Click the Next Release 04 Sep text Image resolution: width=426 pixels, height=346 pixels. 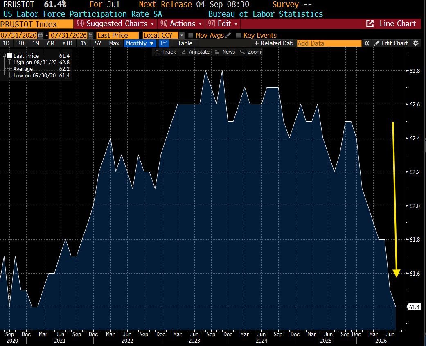194,5
